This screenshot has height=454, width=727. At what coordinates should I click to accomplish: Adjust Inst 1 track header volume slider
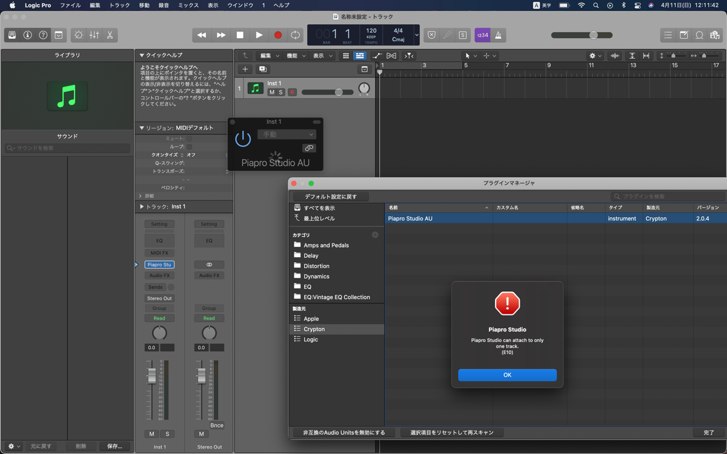coord(327,92)
